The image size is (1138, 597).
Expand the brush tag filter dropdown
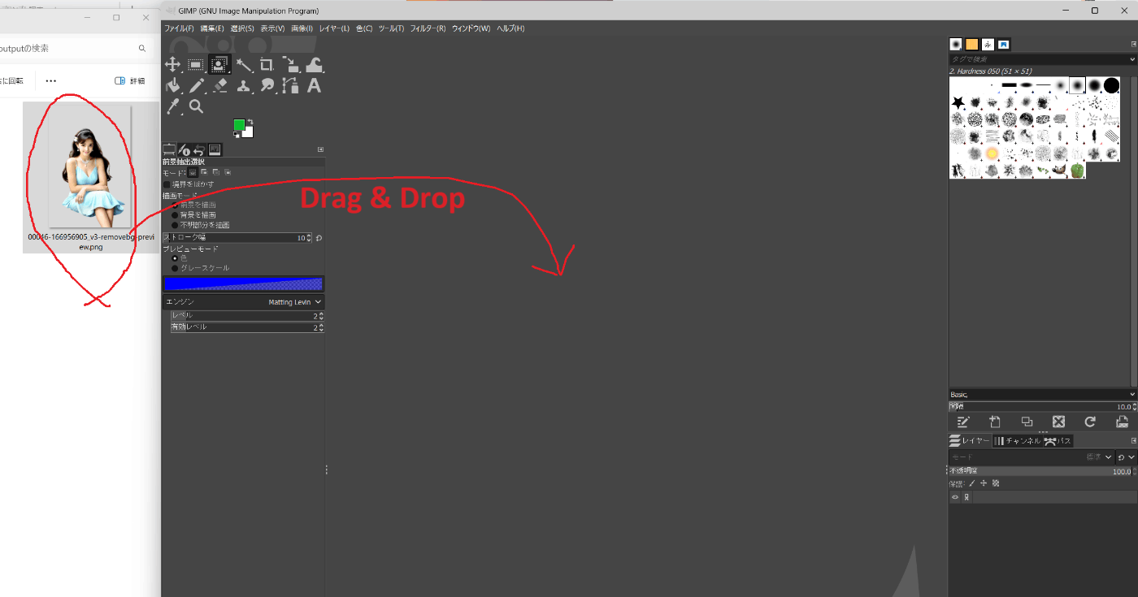[x=1132, y=59]
